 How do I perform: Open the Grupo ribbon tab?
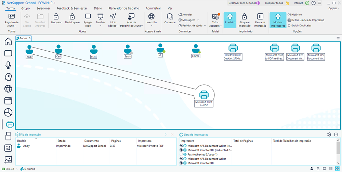tap(26, 8)
